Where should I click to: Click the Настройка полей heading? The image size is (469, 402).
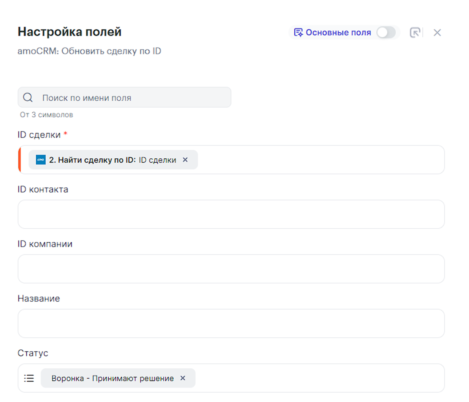click(70, 32)
